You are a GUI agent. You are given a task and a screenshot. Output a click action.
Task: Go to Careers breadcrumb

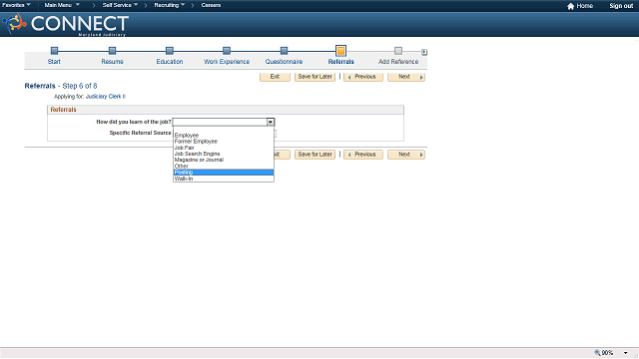[x=211, y=5]
